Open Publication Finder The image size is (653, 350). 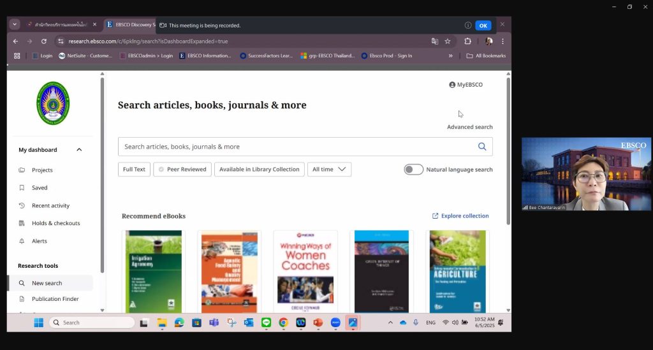pyautogui.click(x=55, y=299)
